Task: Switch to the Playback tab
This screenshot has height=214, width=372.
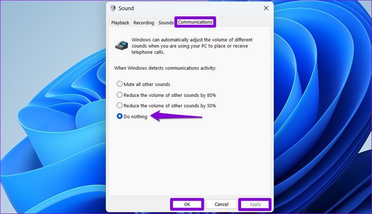Action: pyautogui.click(x=120, y=22)
